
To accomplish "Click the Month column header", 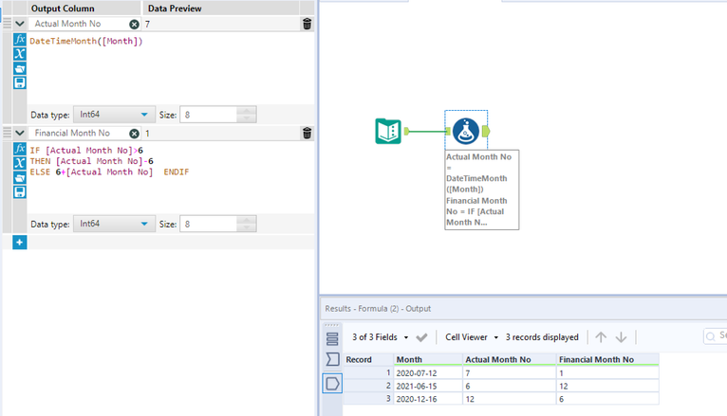I will pos(428,359).
